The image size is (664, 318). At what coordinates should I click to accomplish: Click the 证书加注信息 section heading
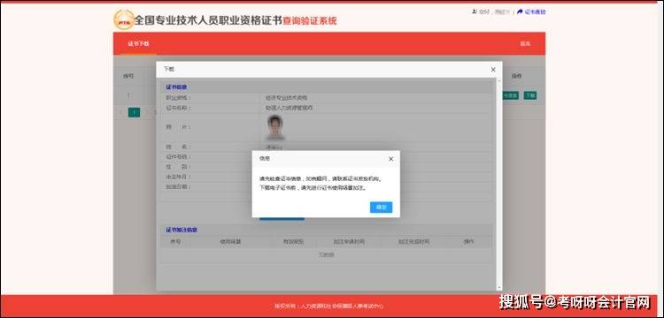pyautogui.click(x=181, y=231)
